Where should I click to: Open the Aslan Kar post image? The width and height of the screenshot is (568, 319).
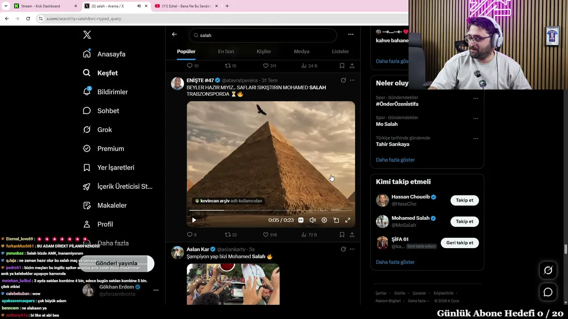pyautogui.click(x=233, y=284)
